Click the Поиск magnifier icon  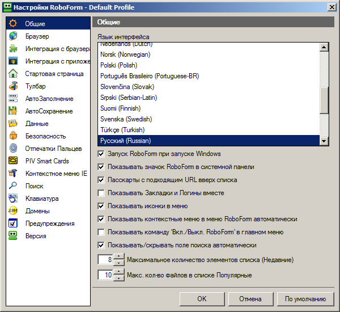[13, 186]
